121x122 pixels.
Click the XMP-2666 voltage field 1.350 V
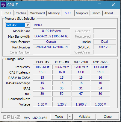tap(100, 104)
